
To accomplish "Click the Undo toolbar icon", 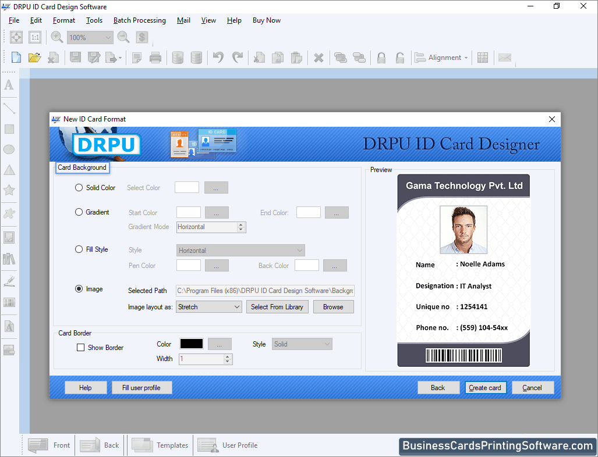I will (217, 57).
